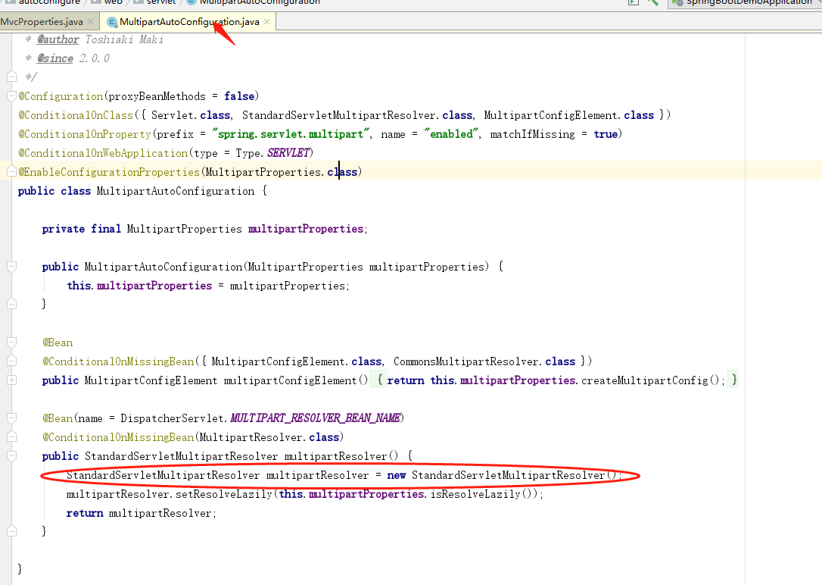The width and height of the screenshot is (822, 585).
Task: Click the @EnableConfigurationProperties annotation
Action: click(x=109, y=171)
